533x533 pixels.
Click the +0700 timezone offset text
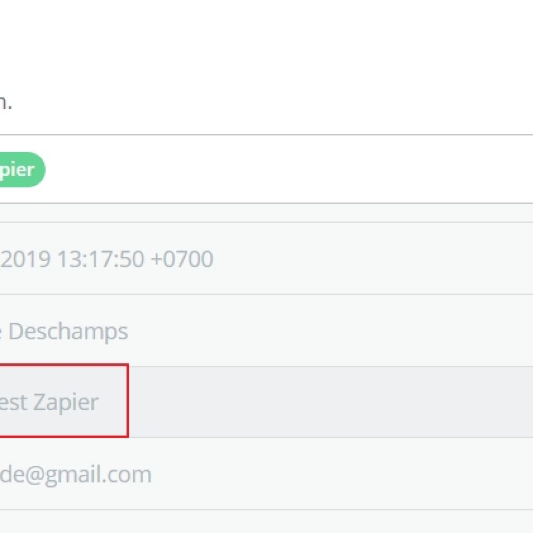point(182,259)
